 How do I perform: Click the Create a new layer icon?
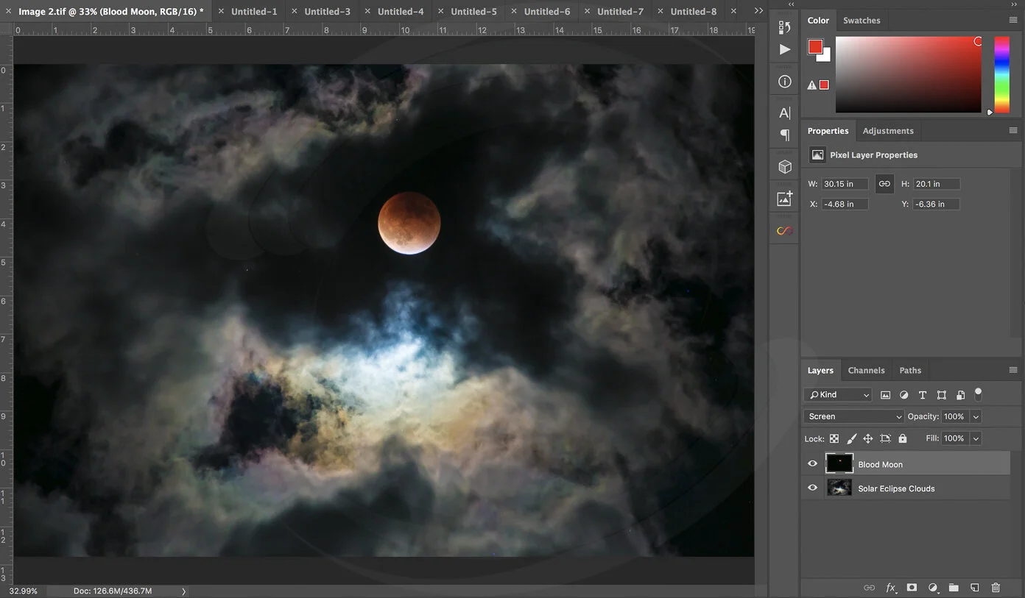(x=974, y=588)
